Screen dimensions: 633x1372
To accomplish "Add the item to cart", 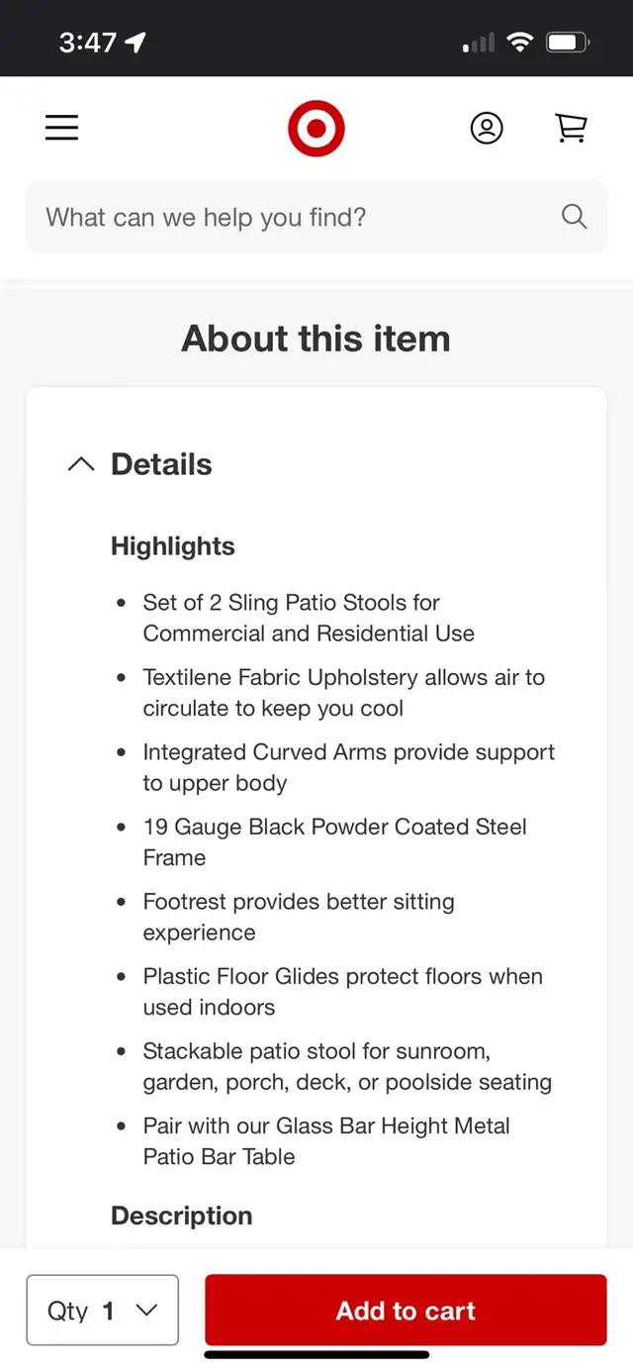I will pos(406,1311).
